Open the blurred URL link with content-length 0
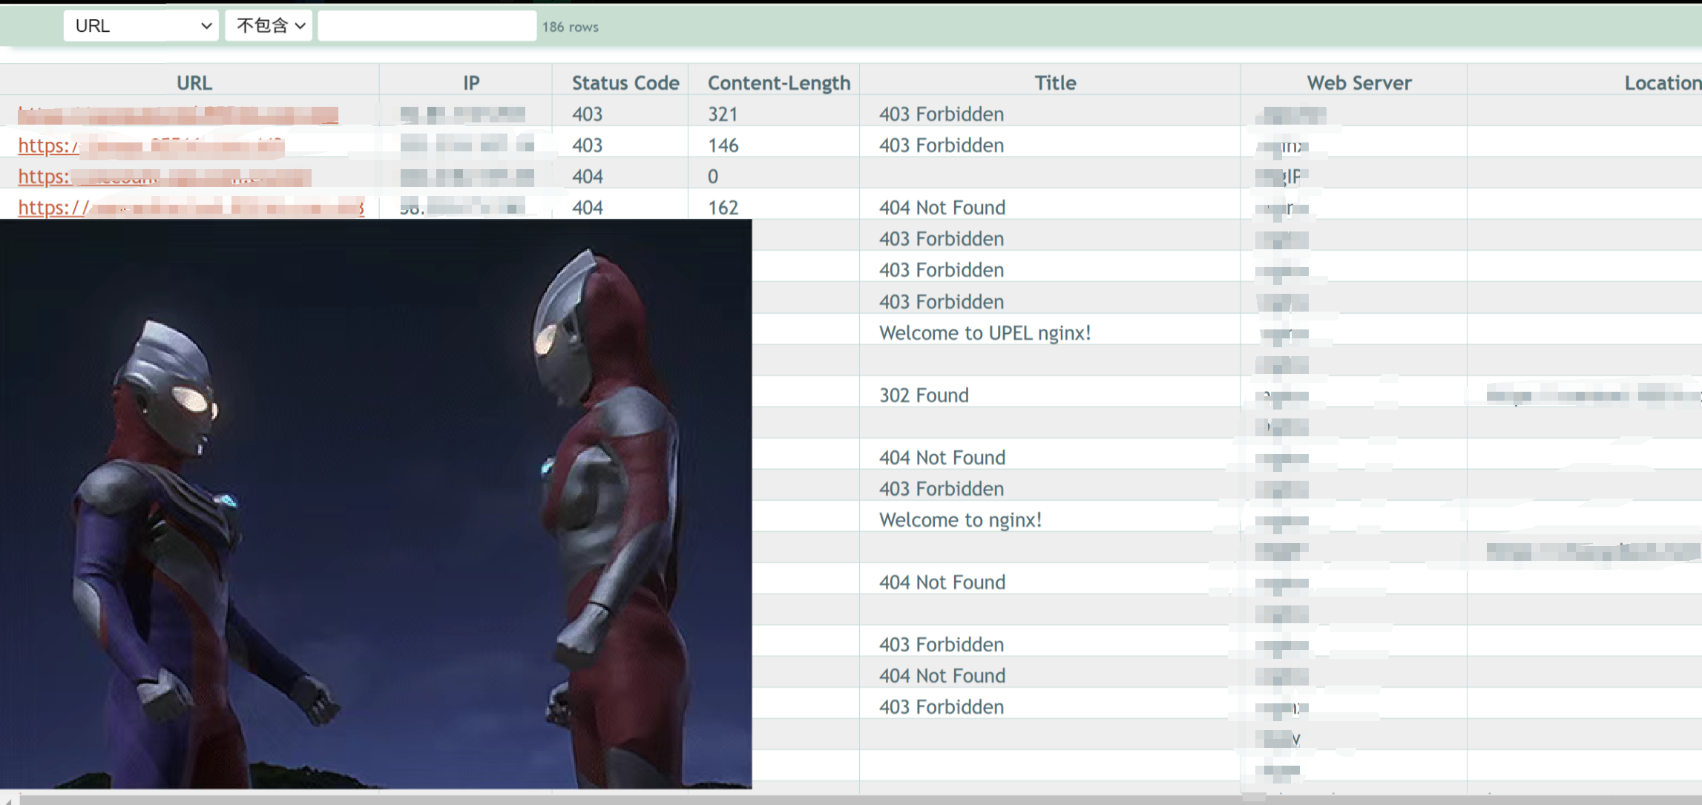The height and width of the screenshot is (805, 1702). [x=165, y=177]
